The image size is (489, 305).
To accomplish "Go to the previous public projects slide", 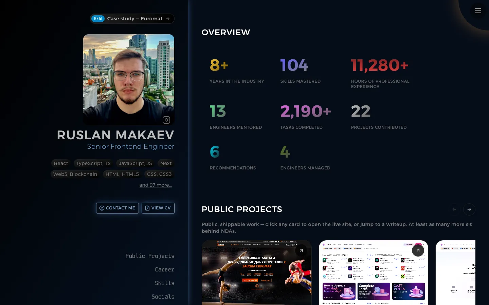I will (454, 209).
